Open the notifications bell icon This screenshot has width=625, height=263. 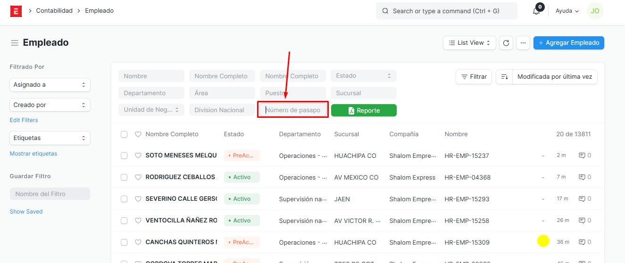coord(536,11)
